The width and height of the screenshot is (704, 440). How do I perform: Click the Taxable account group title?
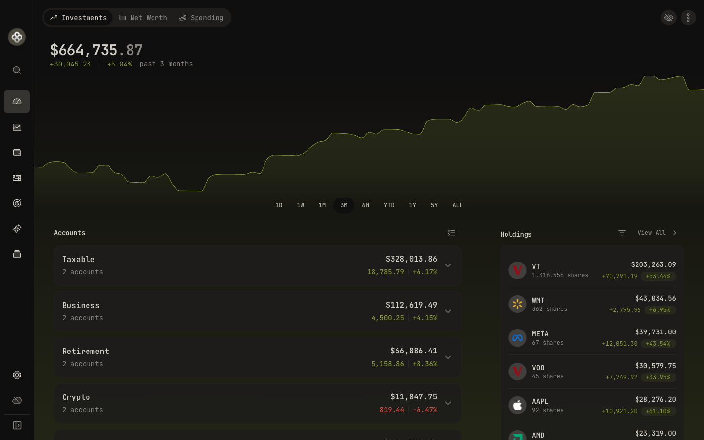pos(78,259)
